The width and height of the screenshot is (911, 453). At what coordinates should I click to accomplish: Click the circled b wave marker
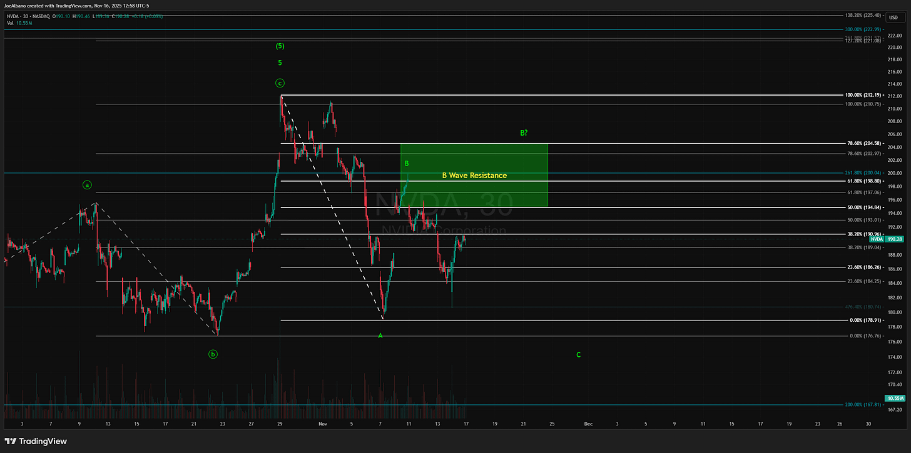click(213, 354)
